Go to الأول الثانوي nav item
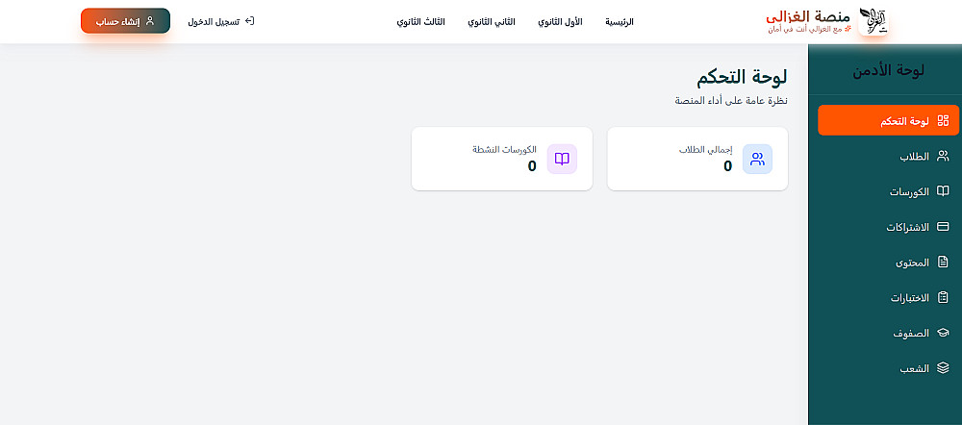 [560, 21]
